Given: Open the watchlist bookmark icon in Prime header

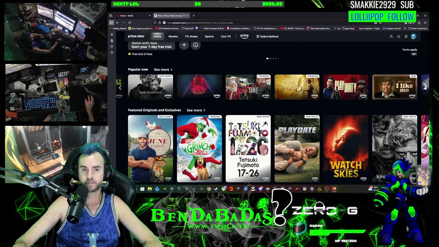Looking at the screenshot, I should [x=406, y=36].
